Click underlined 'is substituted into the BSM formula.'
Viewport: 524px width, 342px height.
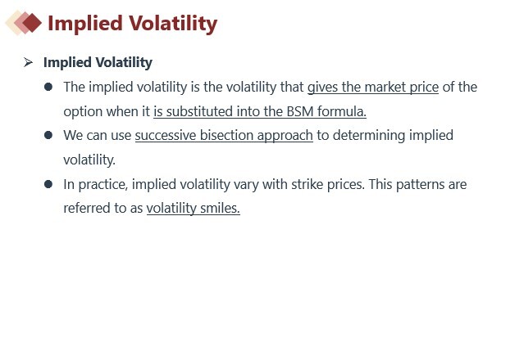coord(260,111)
